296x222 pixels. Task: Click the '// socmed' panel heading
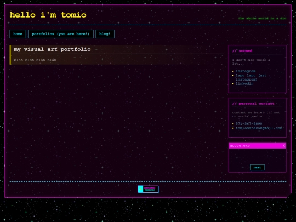click(242, 51)
